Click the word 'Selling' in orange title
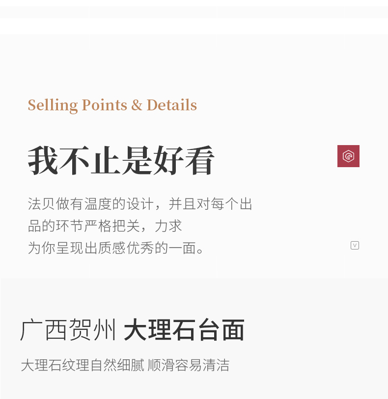The height and width of the screenshot is (399, 388). coord(53,105)
